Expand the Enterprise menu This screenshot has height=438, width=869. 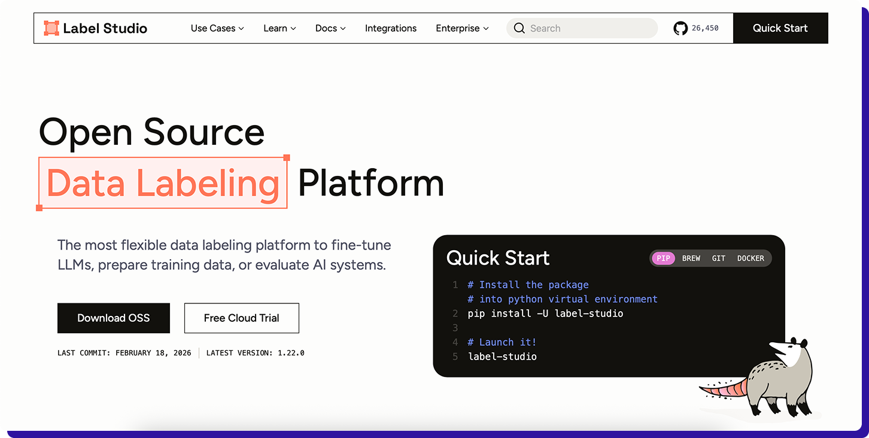[462, 28]
